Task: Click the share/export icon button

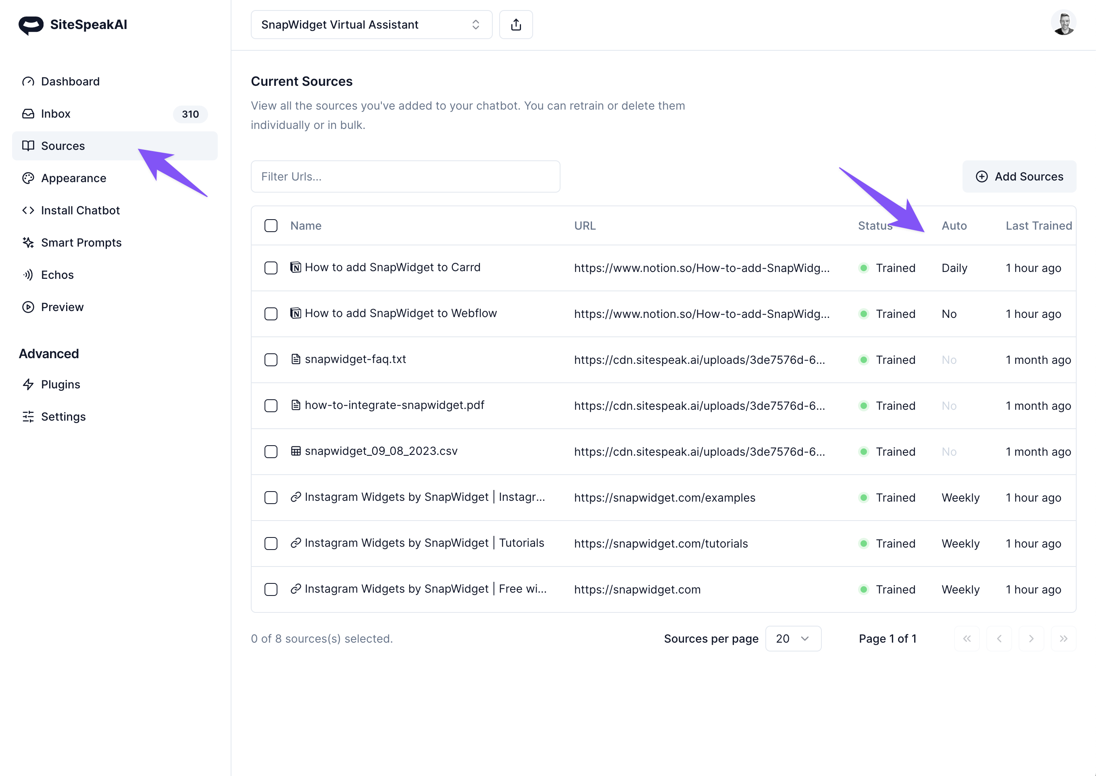Action: pos(515,24)
